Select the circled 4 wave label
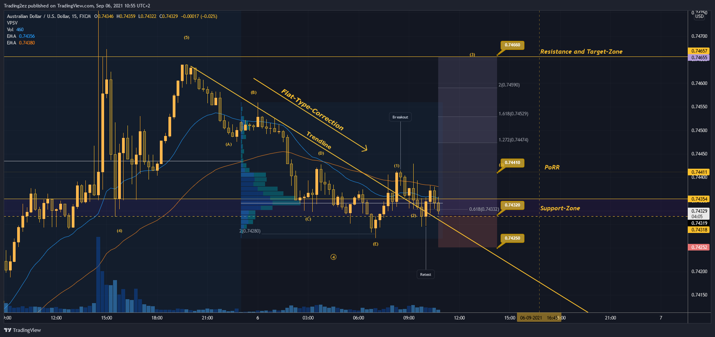 [333, 257]
